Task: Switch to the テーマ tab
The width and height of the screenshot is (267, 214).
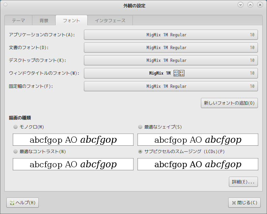Action: coord(19,21)
